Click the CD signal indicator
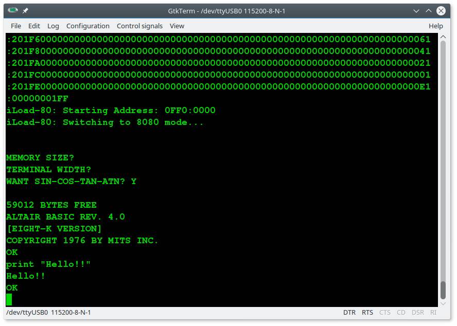The width and height of the screenshot is (457, 326). tap(401, 312)
